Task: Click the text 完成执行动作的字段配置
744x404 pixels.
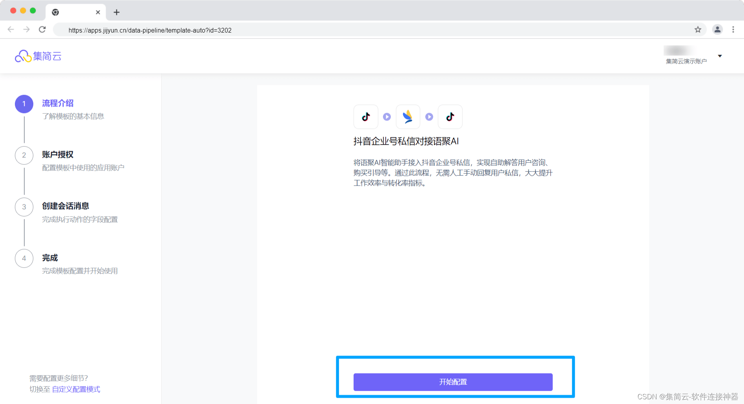Action: (80, 219)
